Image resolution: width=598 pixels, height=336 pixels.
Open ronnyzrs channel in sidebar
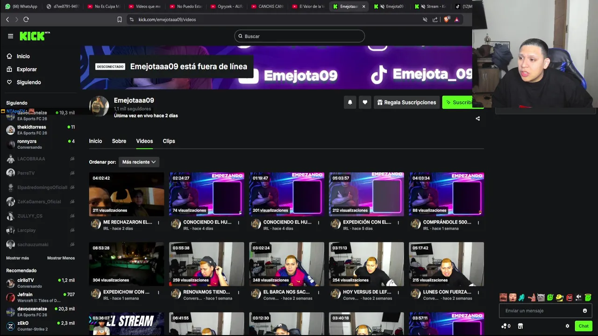[x=40, y=144]
